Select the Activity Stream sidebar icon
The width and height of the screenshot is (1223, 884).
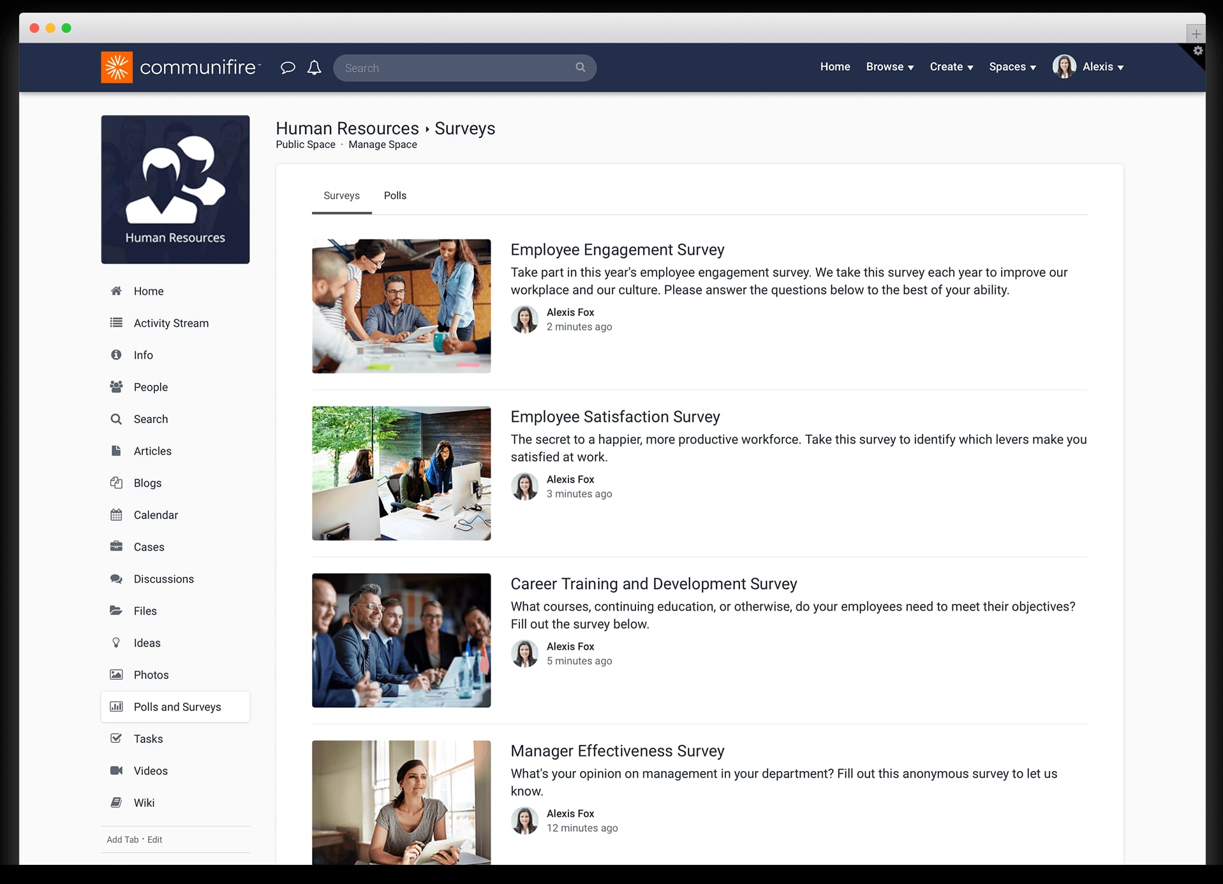point(117,323)
